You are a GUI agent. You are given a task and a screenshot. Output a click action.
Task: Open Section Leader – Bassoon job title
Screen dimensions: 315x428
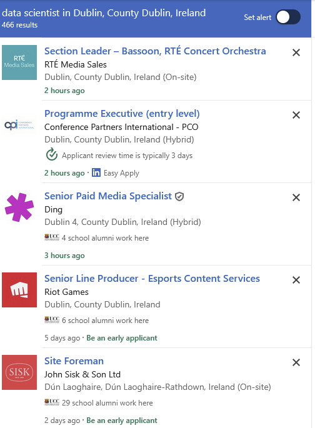tap(155, 51)
